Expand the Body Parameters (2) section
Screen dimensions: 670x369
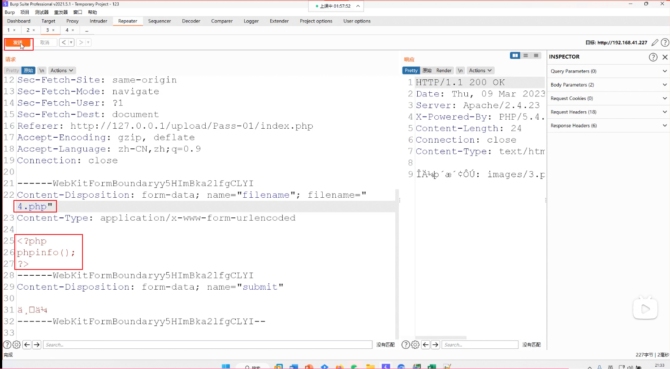[608, 85]
